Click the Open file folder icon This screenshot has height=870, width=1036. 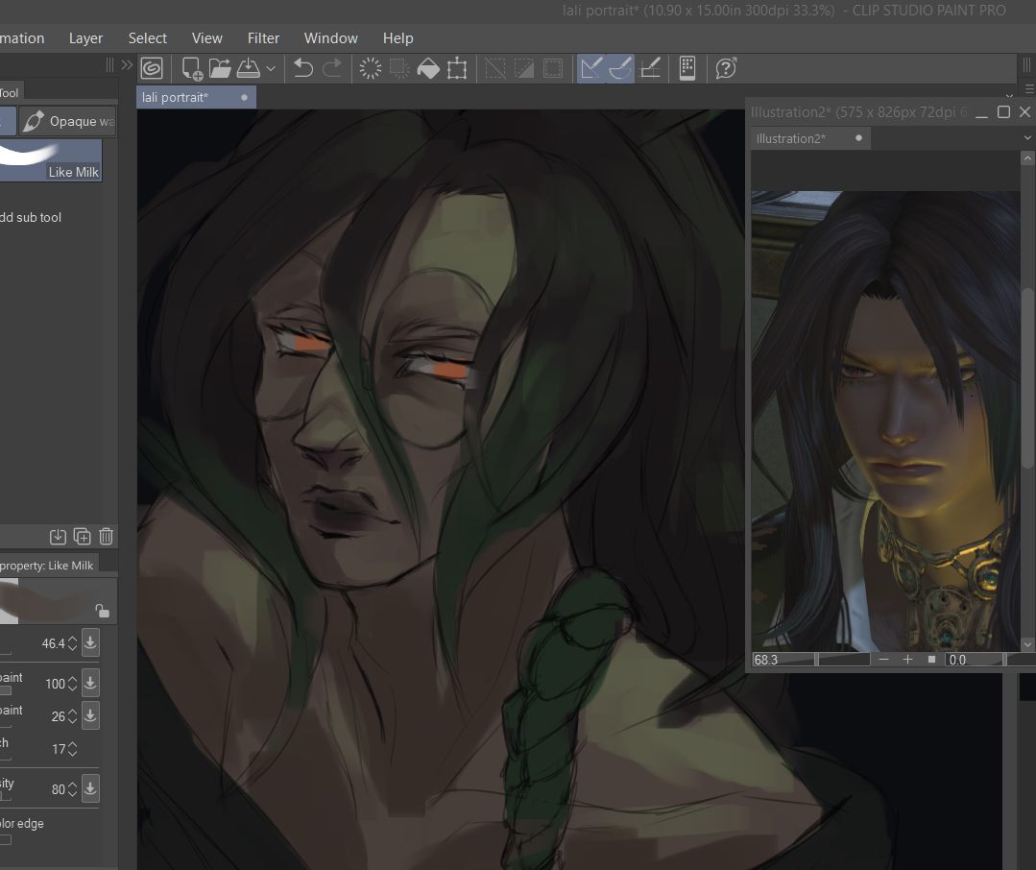[x=221, y=68]
